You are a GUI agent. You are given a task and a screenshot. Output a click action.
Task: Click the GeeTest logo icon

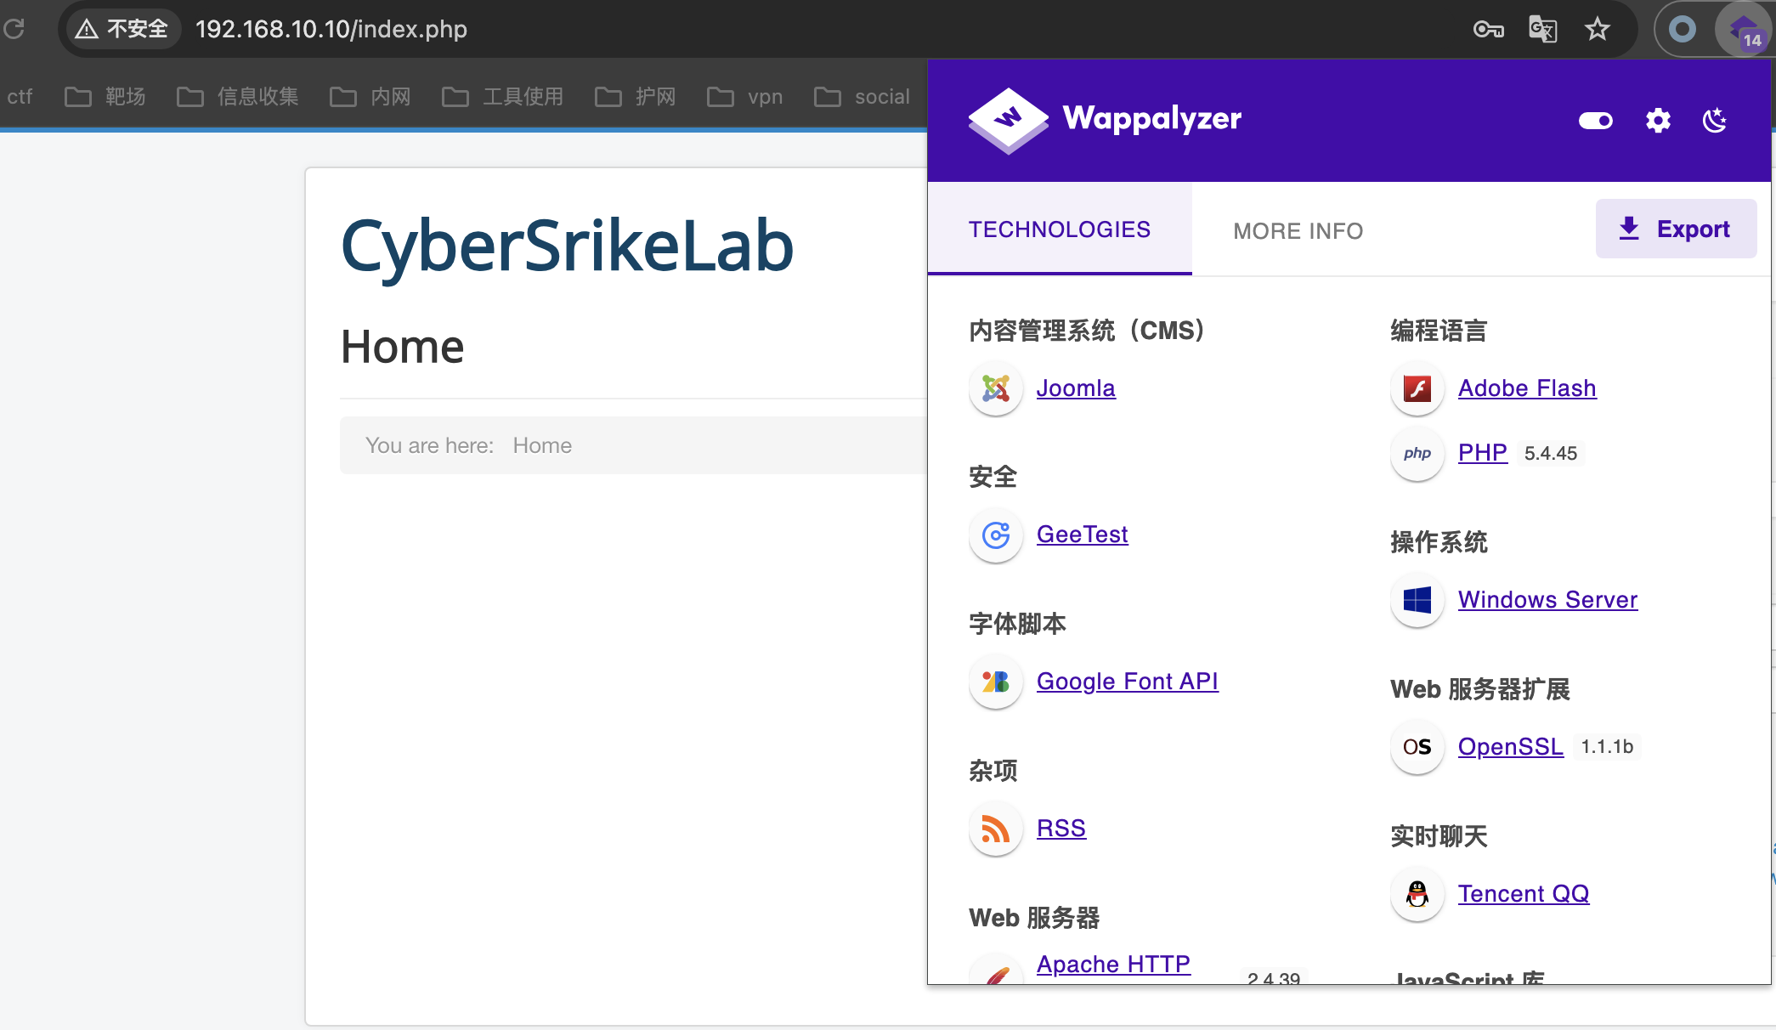click(995, 535)
